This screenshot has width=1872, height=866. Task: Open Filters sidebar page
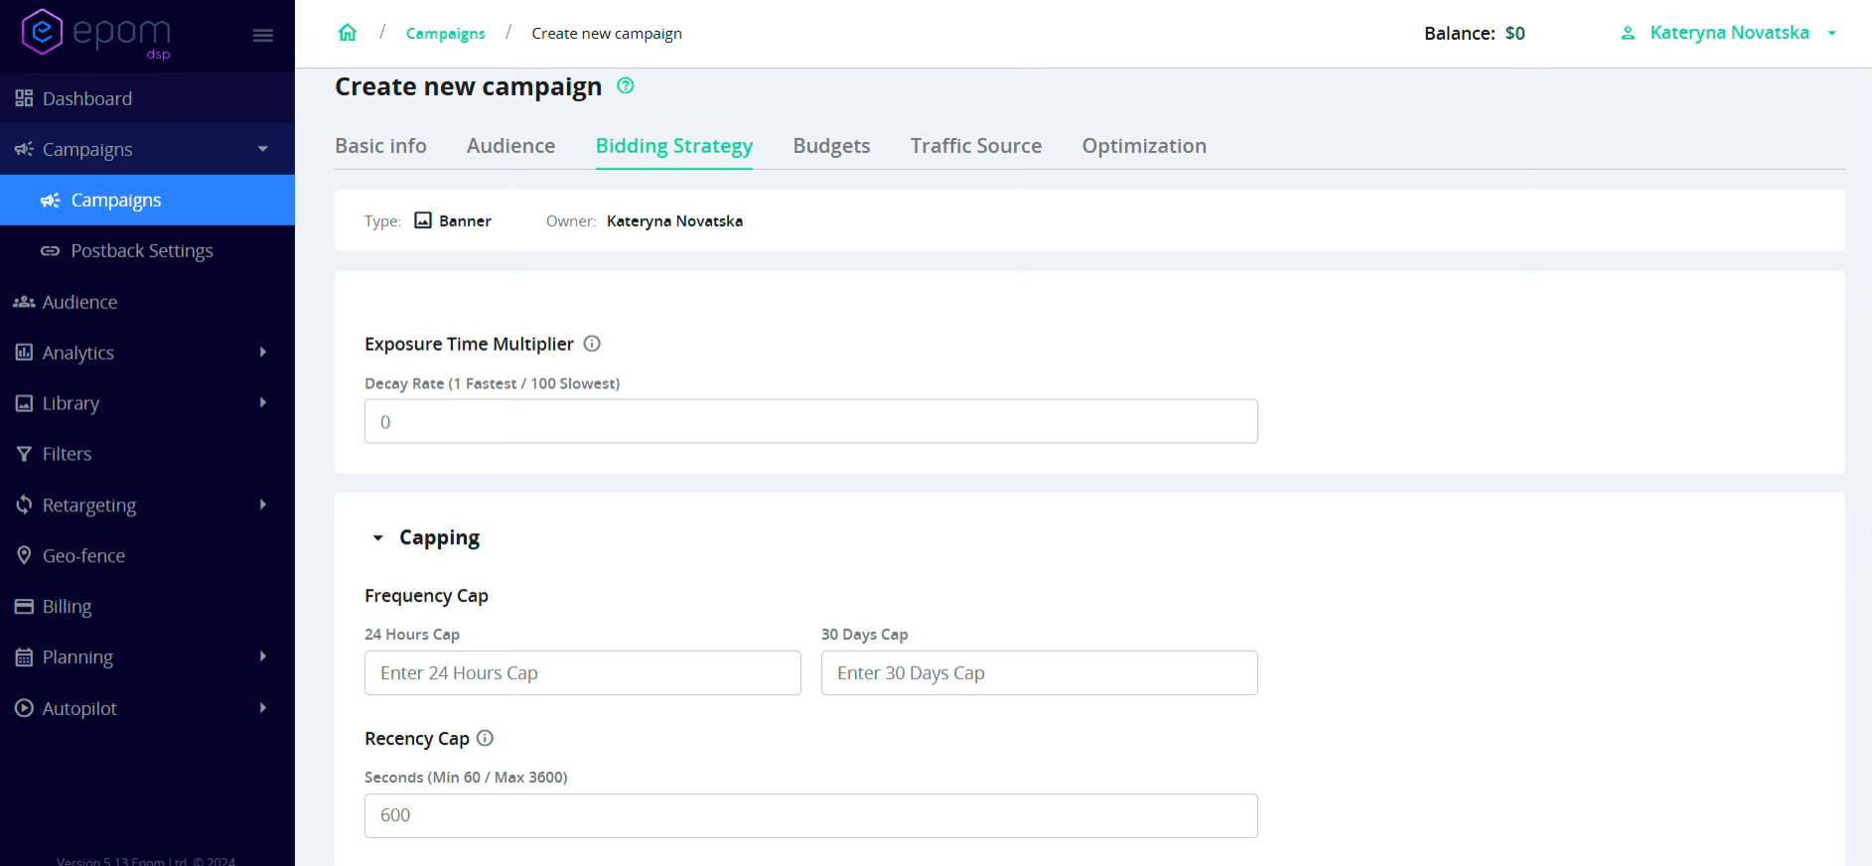(147, 454)
